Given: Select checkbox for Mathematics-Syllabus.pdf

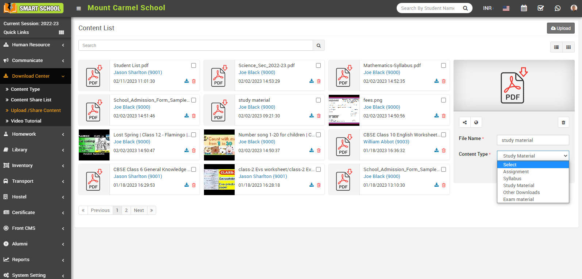Looking at the screenshot, I should 443,66.
